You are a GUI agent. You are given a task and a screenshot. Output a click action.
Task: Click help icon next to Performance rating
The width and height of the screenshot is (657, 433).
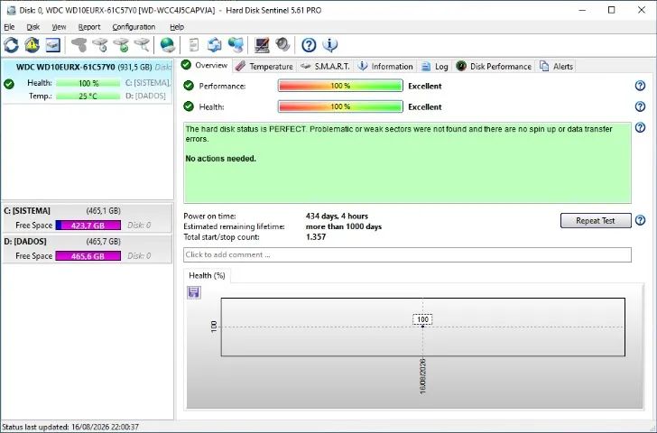(640, 86)
